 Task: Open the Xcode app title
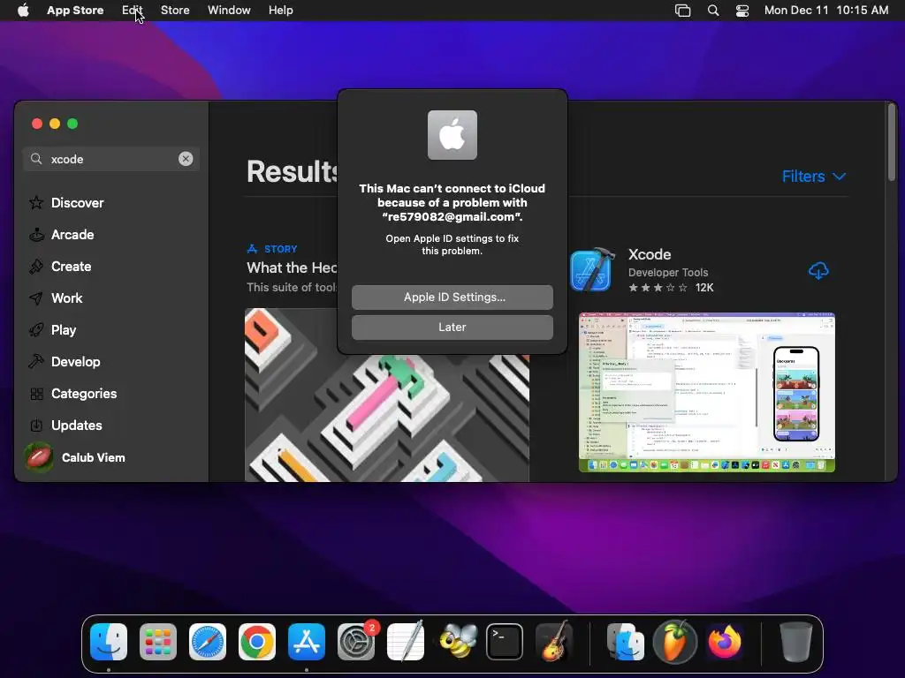click(x=650, y=254)
